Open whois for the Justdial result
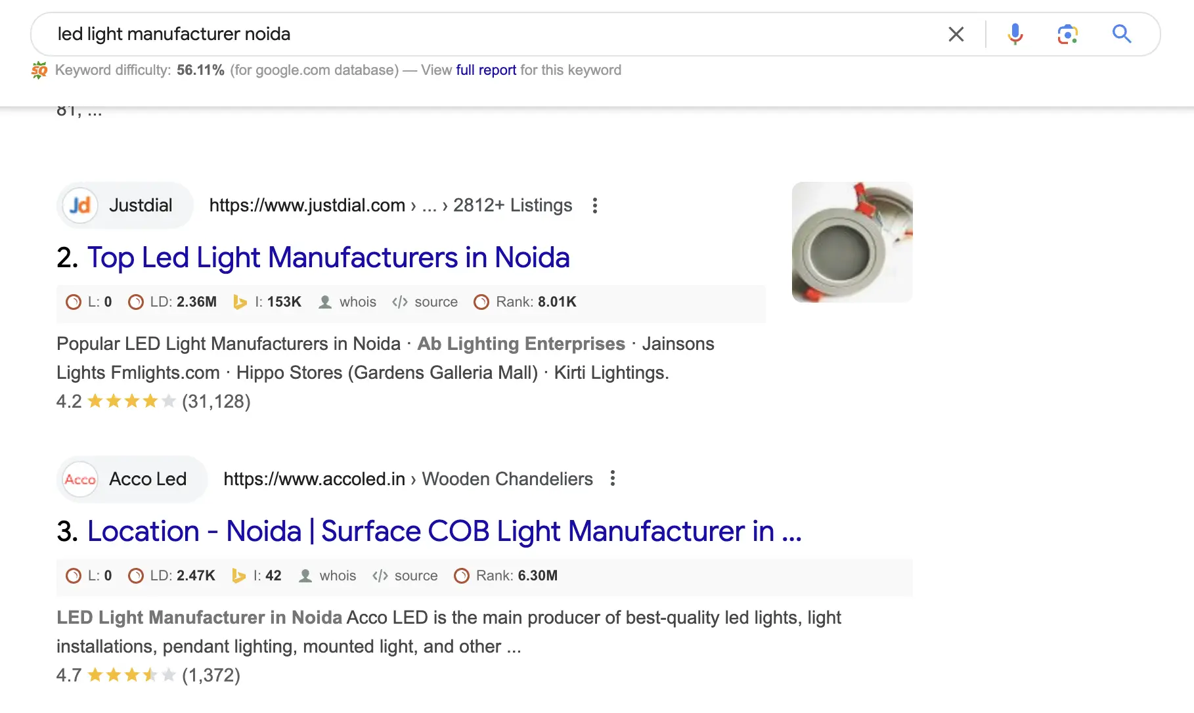 pos(357,302)
